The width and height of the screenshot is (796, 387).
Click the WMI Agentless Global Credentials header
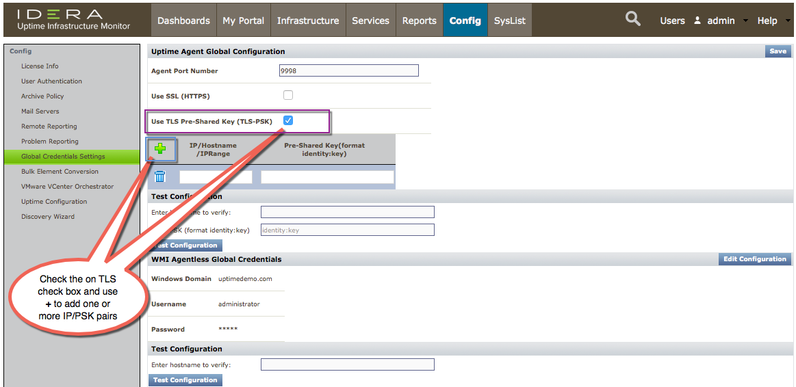tap(216, 259)
